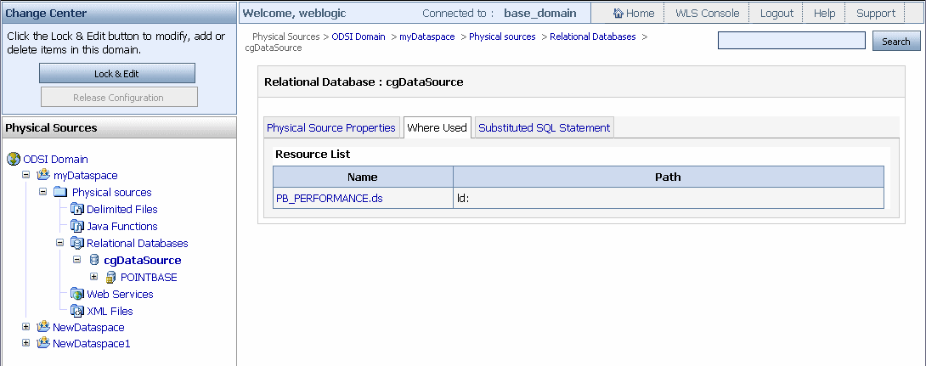Click Physical sources breadcrumb link
Viewport: 926px width, 366px height.
tap(502, 37)
